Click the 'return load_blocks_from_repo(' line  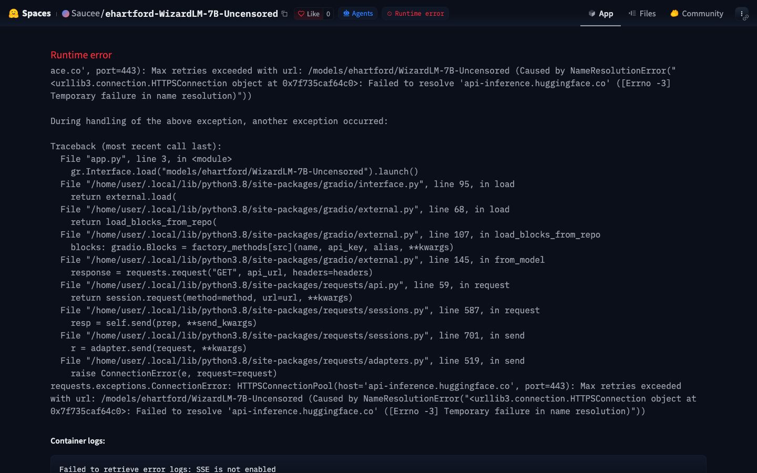144,222
